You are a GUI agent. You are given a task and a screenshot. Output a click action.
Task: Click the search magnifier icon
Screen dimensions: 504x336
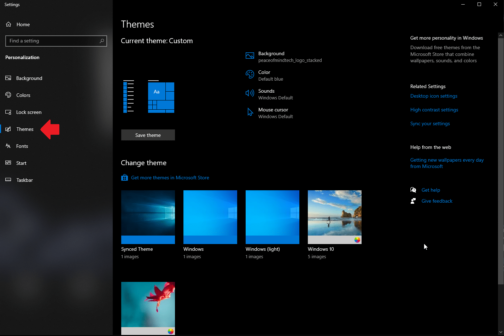click(x=102, y=41)
